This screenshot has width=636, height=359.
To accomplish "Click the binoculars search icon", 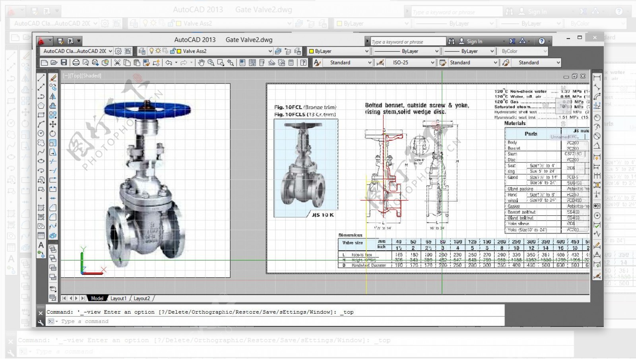I will [x=451, y=41].
